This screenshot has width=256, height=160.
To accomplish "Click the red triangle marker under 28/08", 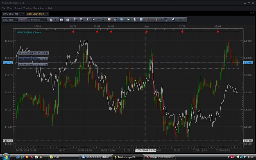I will [73, 32].
